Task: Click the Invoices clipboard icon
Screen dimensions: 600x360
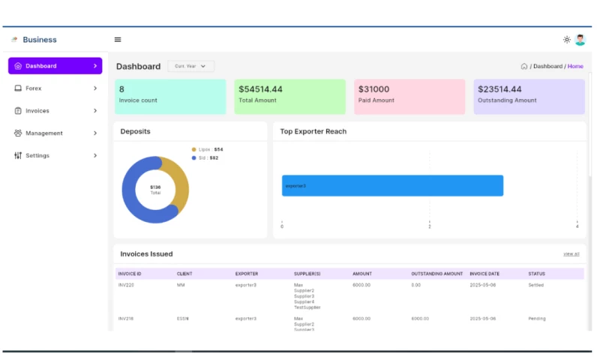Action: click(18, 111)
